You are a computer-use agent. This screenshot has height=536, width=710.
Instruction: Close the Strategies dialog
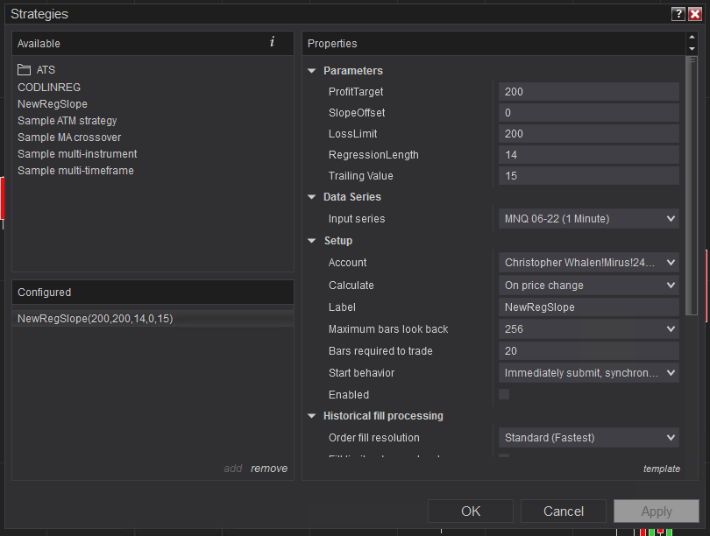694,14
